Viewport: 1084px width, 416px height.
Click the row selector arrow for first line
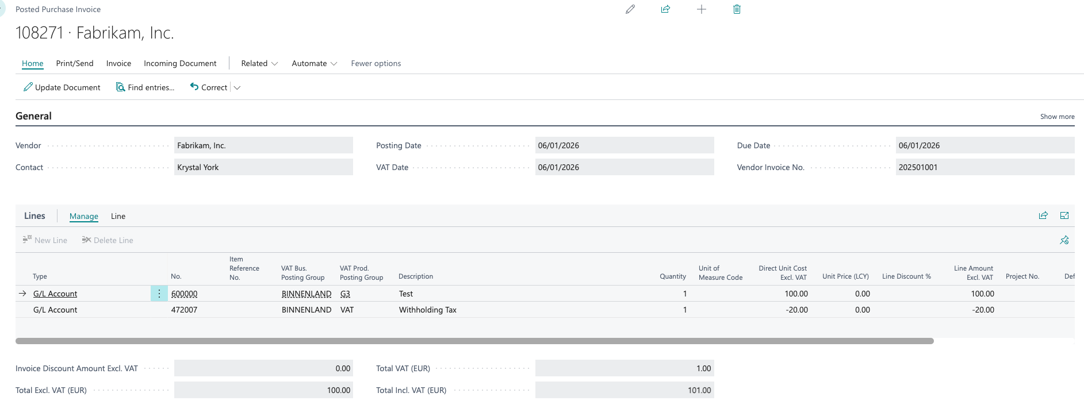[x=22, y=294]
